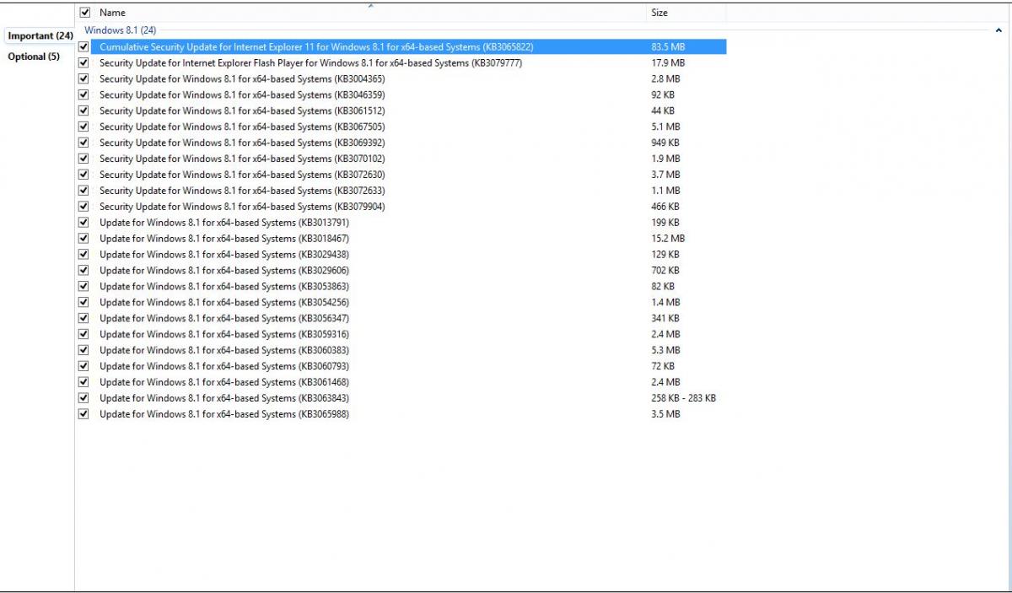Select the Update KB3060383 row text
Image resolution: width=1012 pixels, height=593 pixels.
[x=224, y=350]
